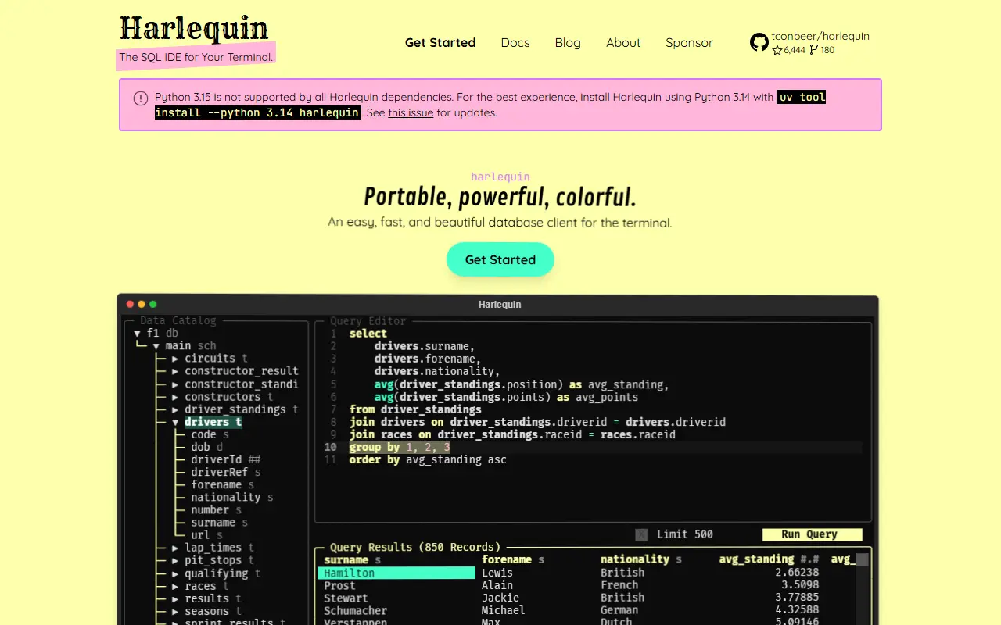The height and width of the screenshot is (625, 1001).
Task: Collapse the f1 db node
Action: (138, 333)
